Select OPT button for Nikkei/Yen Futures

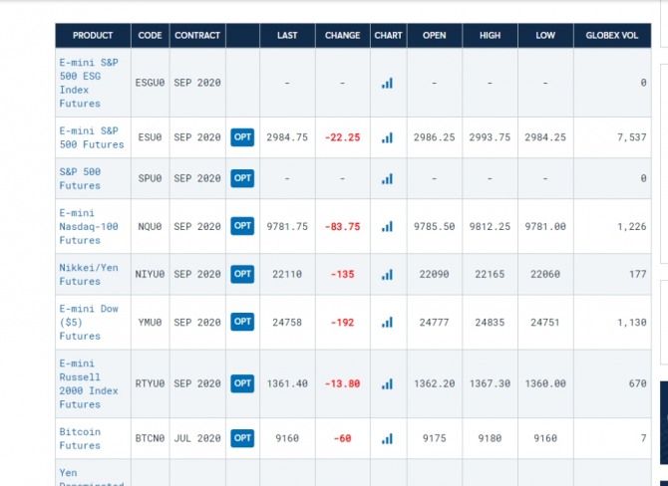coord(242,274)
